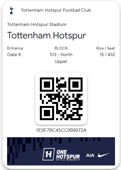Click the checkered pattern in the banner
The height and width of the screenshot is (170, 121).
click(20, 149)
